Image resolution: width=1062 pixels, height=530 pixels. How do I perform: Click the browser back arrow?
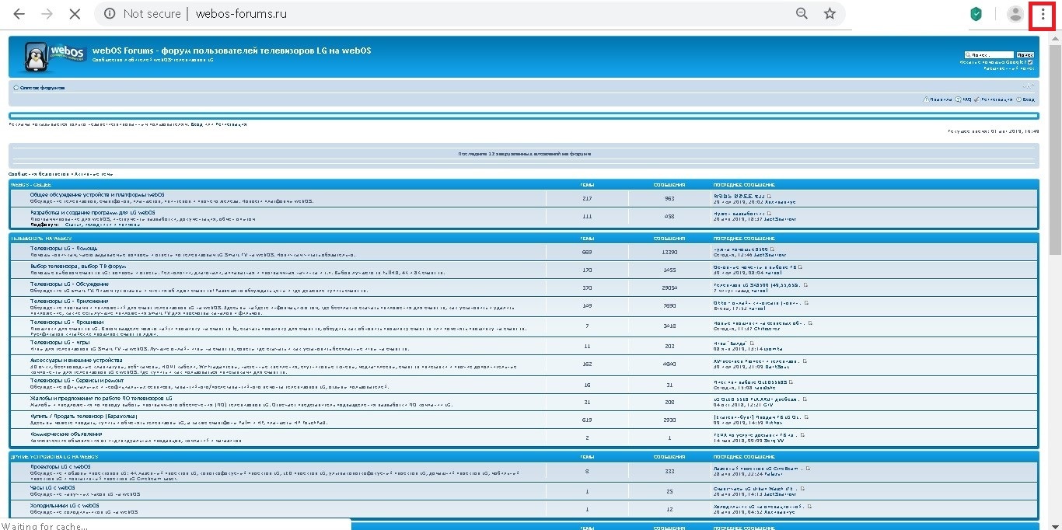(19, 14)
